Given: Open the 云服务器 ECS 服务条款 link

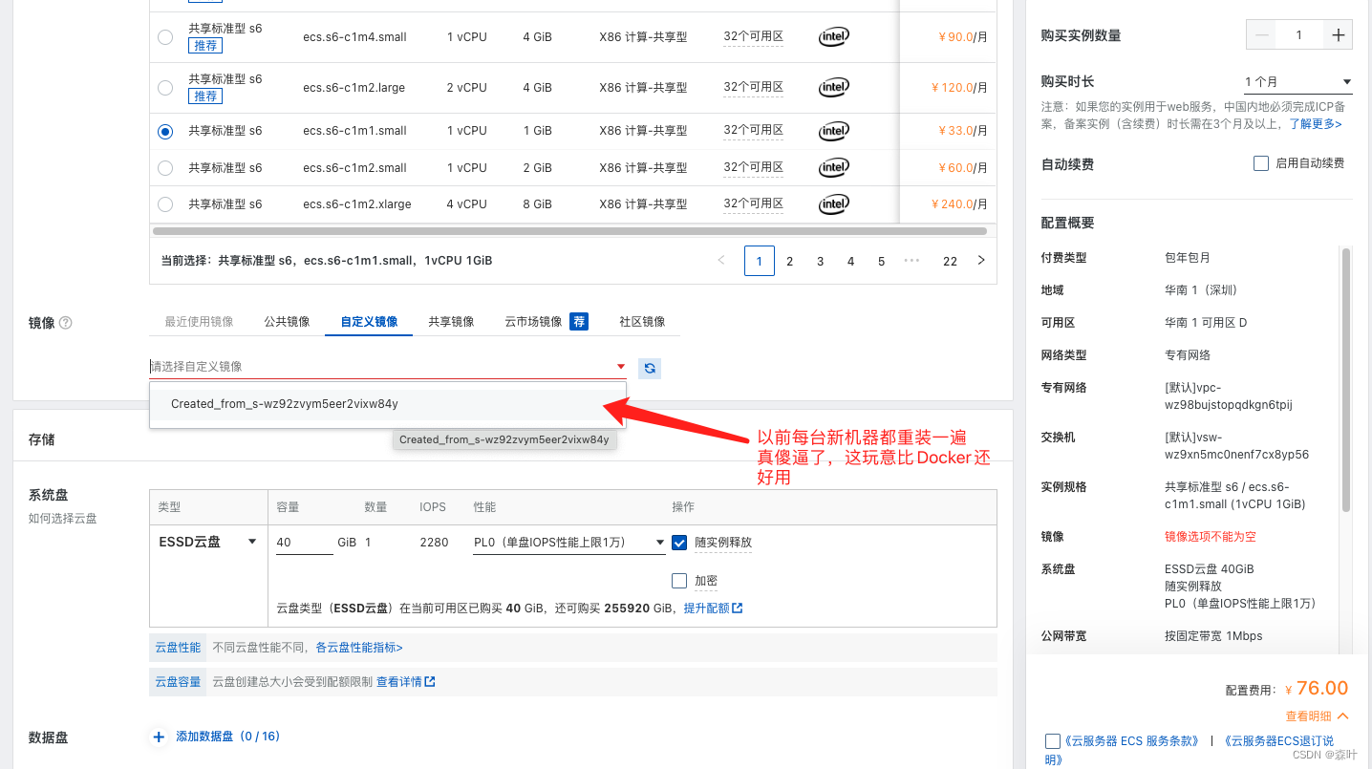Looking at the screenshot, I should (1130, 741).
